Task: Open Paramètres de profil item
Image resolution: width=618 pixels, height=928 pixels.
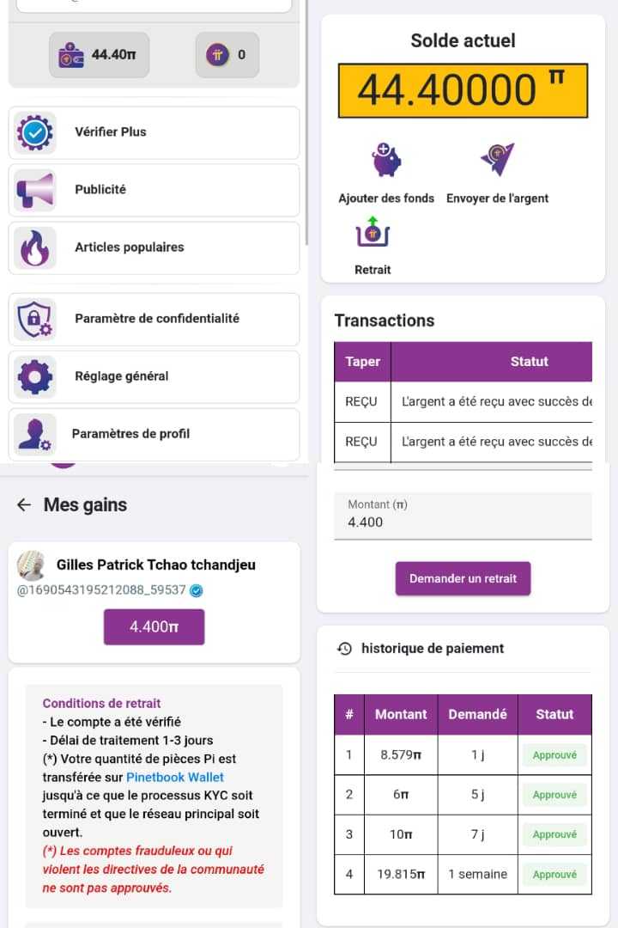Action: tap(154, 435)
